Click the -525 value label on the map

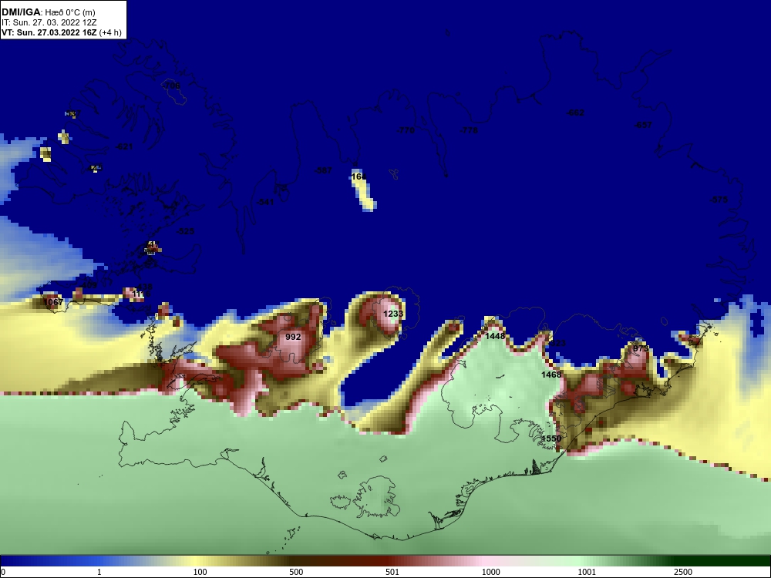185,231
